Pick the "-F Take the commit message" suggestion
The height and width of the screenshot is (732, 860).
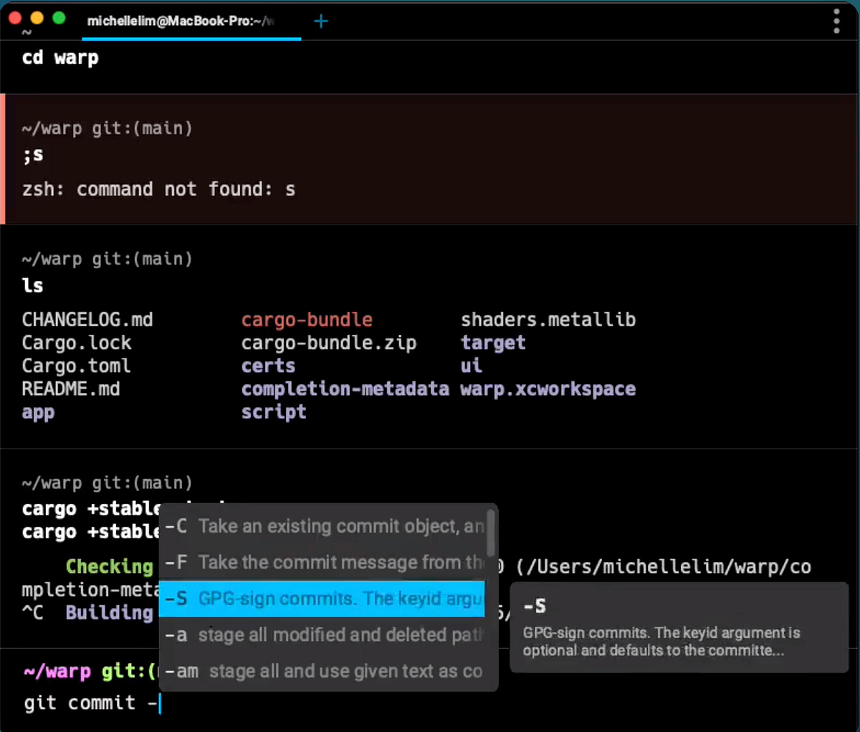tap(322, 563)
